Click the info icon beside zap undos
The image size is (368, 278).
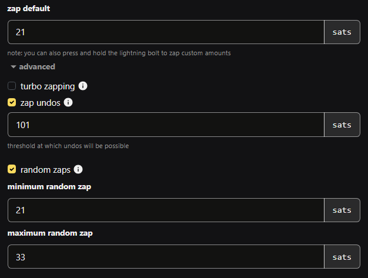(x=68, y=102)
